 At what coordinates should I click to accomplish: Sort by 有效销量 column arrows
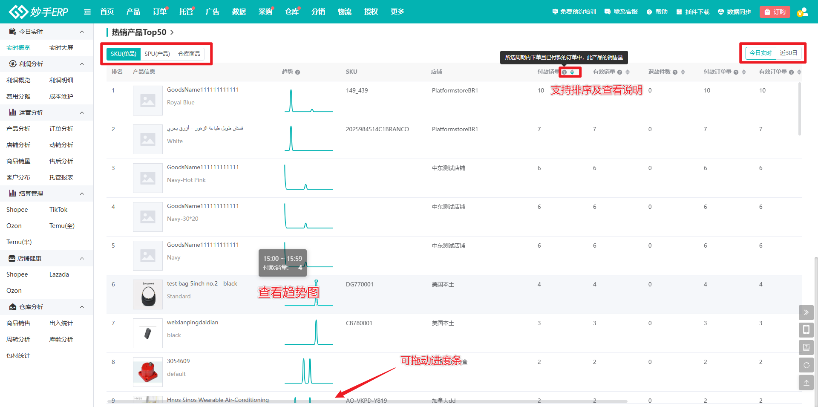tap(628, 72)
